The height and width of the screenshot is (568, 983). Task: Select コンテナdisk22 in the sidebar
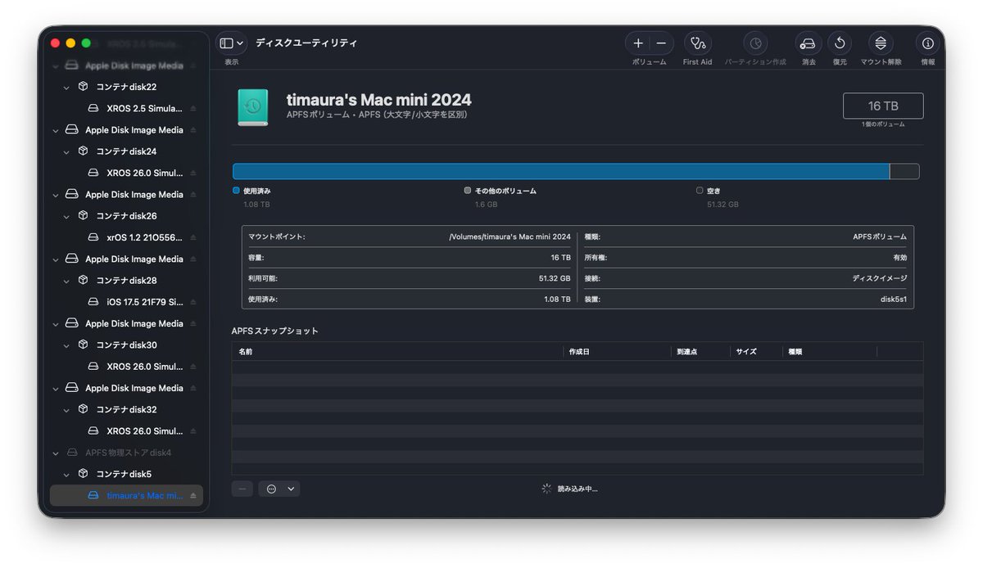pos(126,87)
